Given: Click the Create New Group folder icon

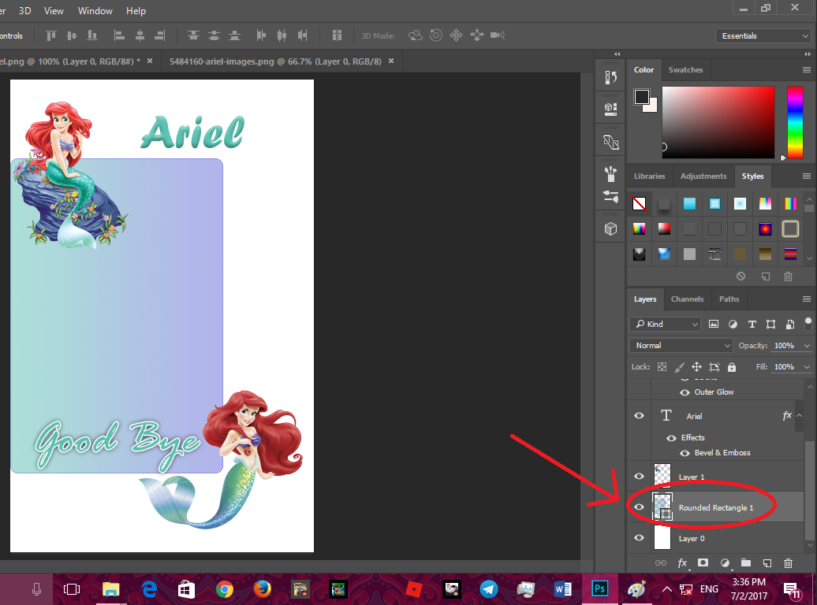Looking at the screenshot, I should click(x=746, y=562).
